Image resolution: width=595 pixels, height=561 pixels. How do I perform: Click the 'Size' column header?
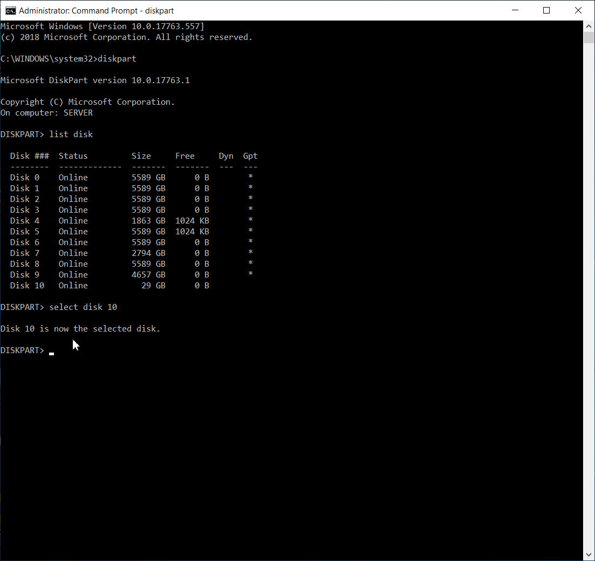[141, 156]
